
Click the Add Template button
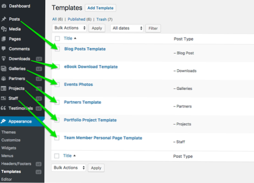pyautogui.click(x=100, y=8)
